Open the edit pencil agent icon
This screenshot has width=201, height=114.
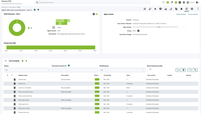click(x=171, y=9)
